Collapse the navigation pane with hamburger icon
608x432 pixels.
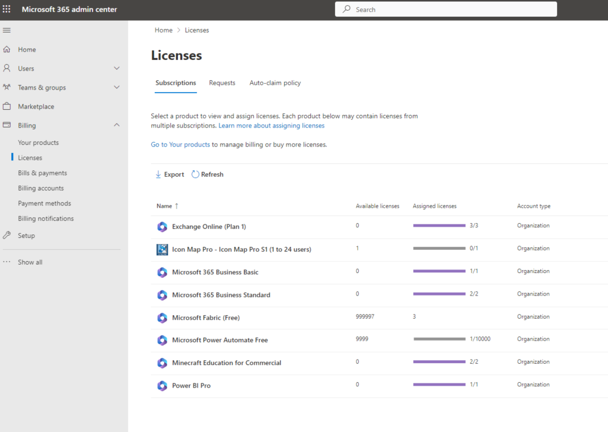[7, 30]
